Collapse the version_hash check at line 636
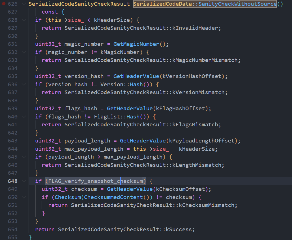This screenshot has height=240, width=292. coord(24,85)
